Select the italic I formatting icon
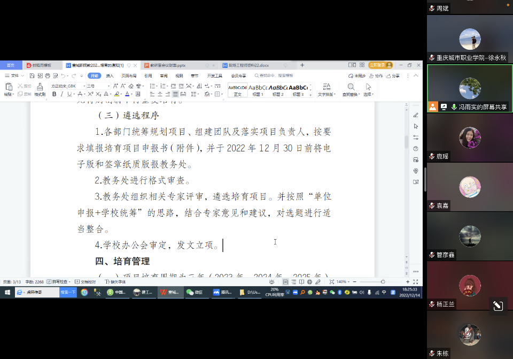This screenshot has height=359, width=513. point(61,94)
